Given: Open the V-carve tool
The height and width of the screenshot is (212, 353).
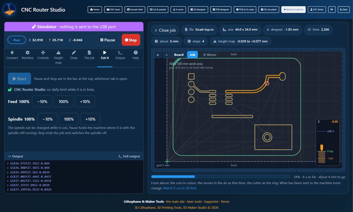Looking at the screenshot, I should point(178,10).
